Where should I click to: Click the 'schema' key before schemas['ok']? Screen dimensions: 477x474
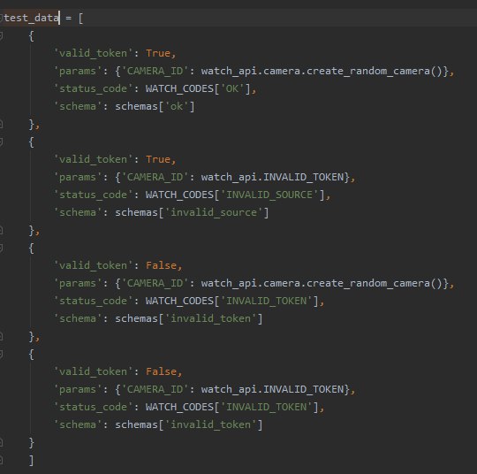(x=78, y=106)
